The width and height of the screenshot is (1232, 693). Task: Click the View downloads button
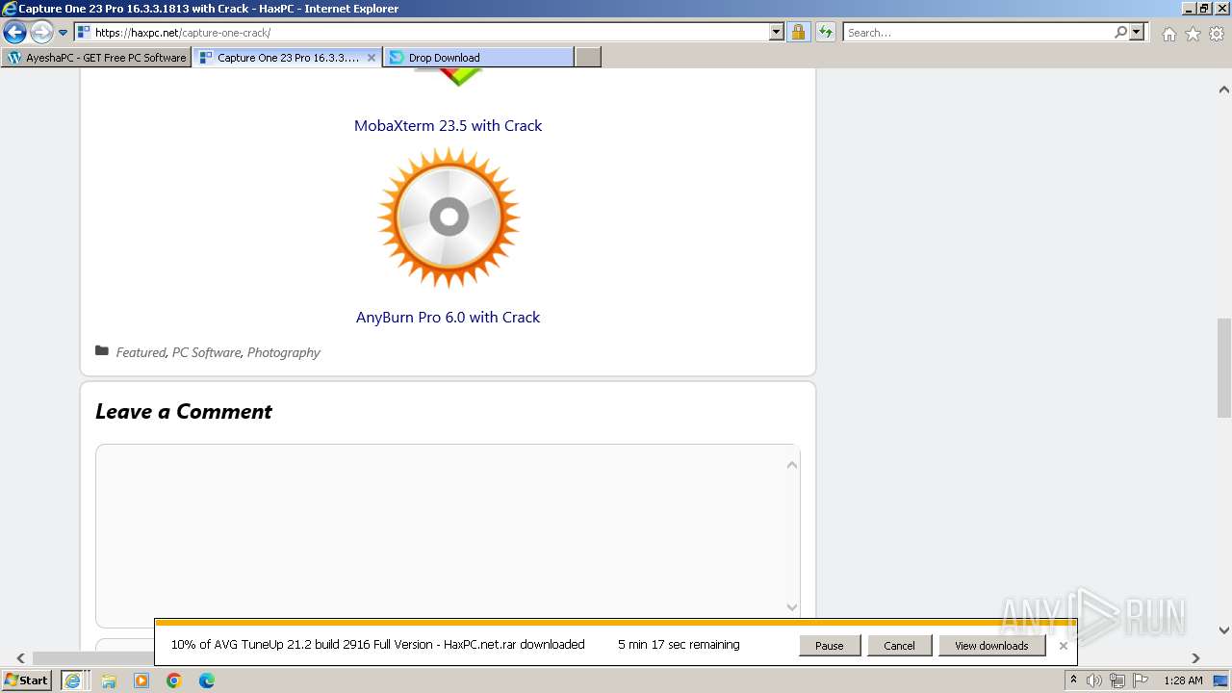point(991,646)
